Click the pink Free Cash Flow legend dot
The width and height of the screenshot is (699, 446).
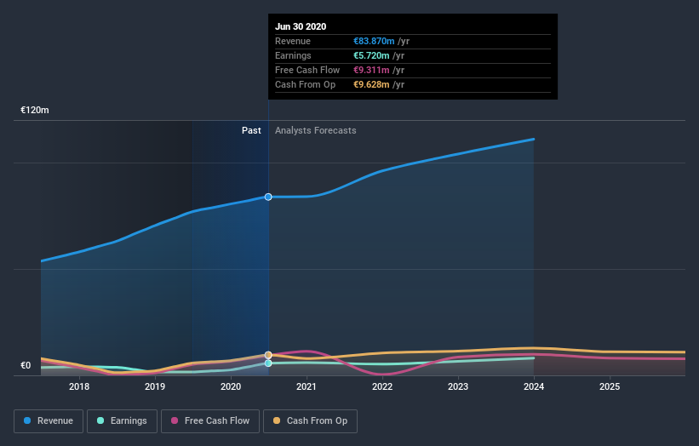(175, 420)
